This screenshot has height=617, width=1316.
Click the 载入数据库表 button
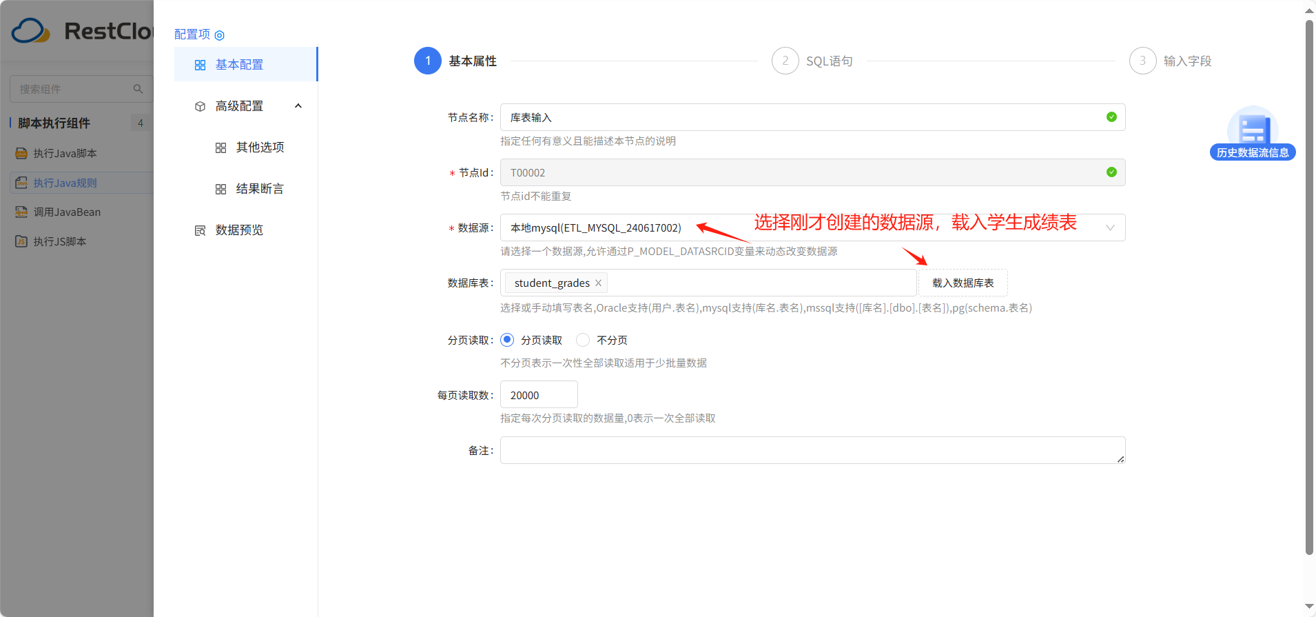click(963, 283)
